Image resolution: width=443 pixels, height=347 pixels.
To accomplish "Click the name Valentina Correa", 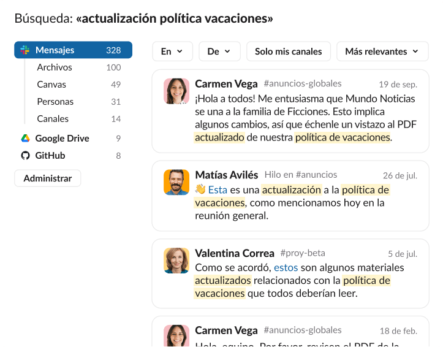I will pos(235,253).
